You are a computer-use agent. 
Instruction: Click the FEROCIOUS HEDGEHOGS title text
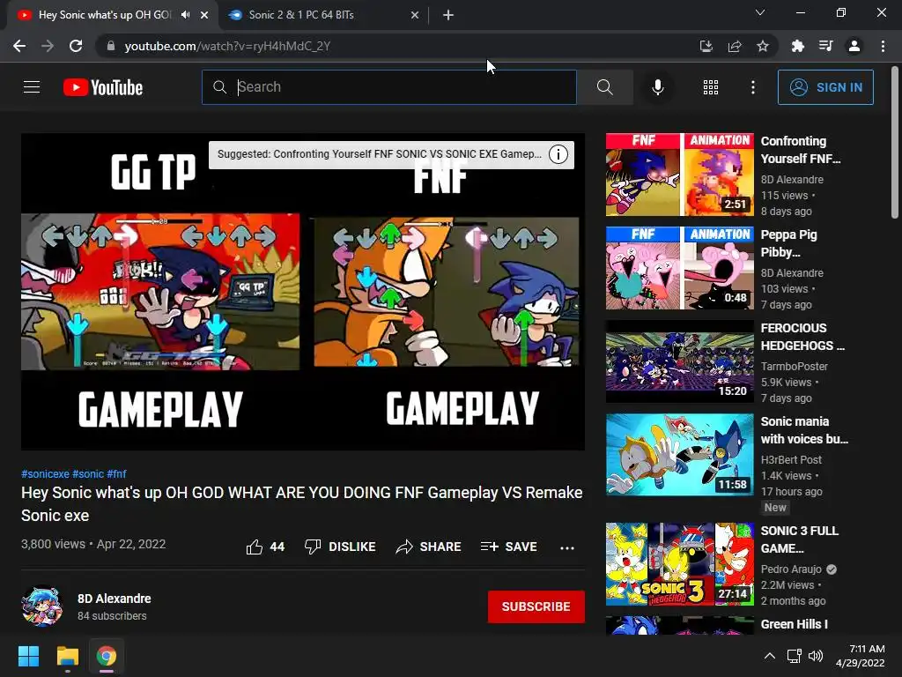802,337
